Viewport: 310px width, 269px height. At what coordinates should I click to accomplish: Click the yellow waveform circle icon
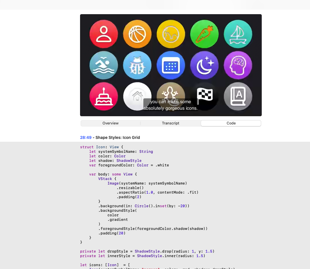(171, 34)
